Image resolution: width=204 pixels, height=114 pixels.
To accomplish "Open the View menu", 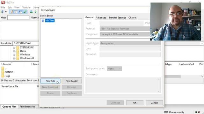I will [17, 8].
